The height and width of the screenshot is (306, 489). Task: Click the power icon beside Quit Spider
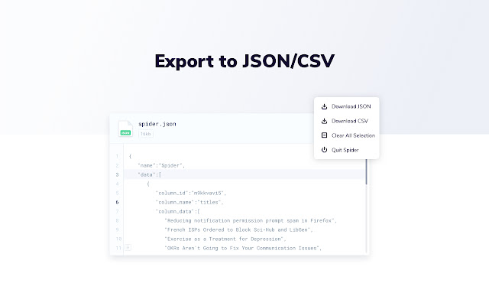tap(324, 150)
